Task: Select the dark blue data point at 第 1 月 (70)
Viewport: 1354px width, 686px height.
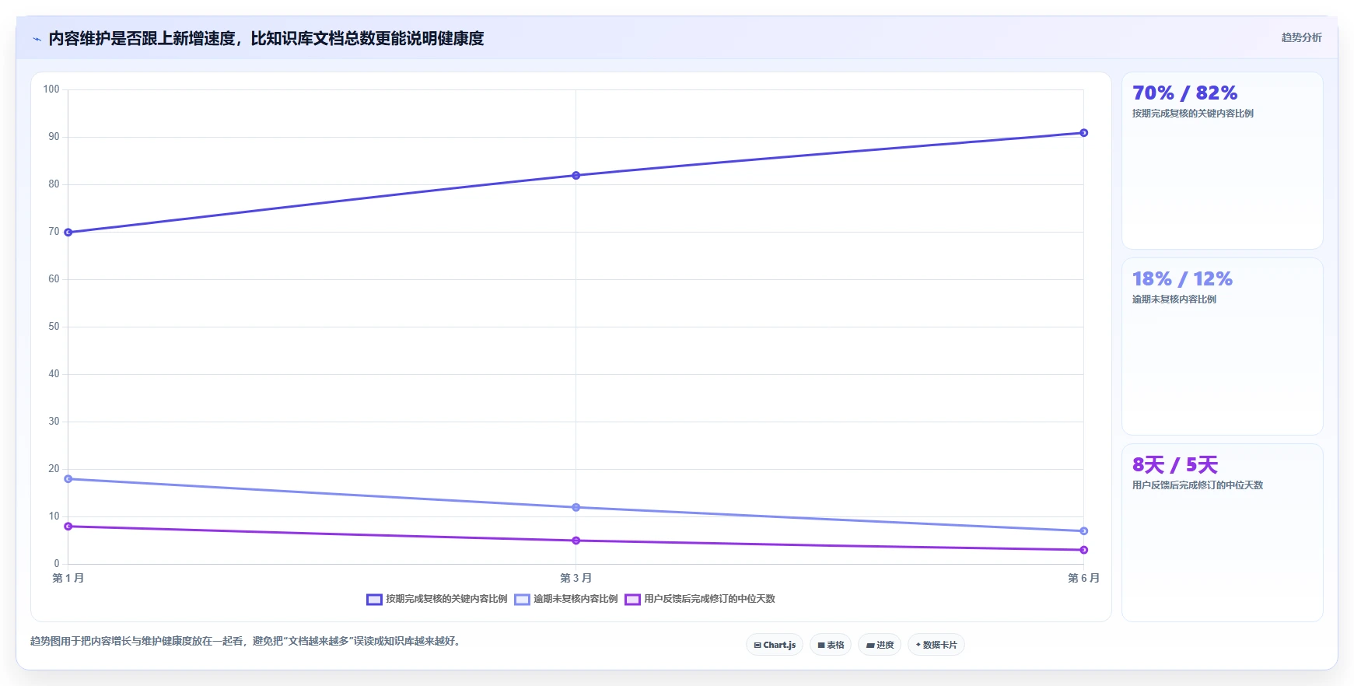Action: 68,233
